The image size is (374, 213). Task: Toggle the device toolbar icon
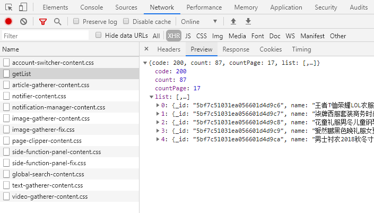coord(23,7)
